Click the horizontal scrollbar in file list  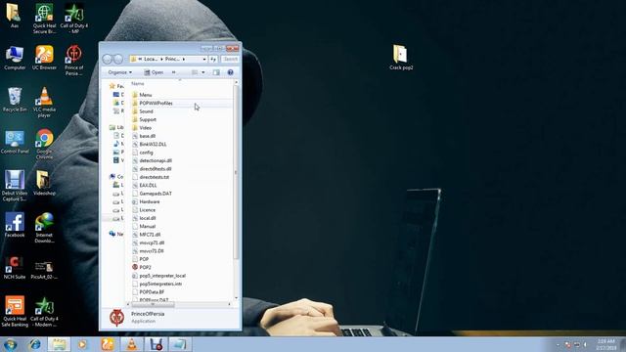(x=153, y=304)
